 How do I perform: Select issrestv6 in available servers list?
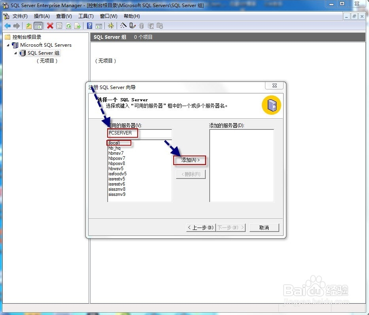pyautogui.click(x=117, y=184)
